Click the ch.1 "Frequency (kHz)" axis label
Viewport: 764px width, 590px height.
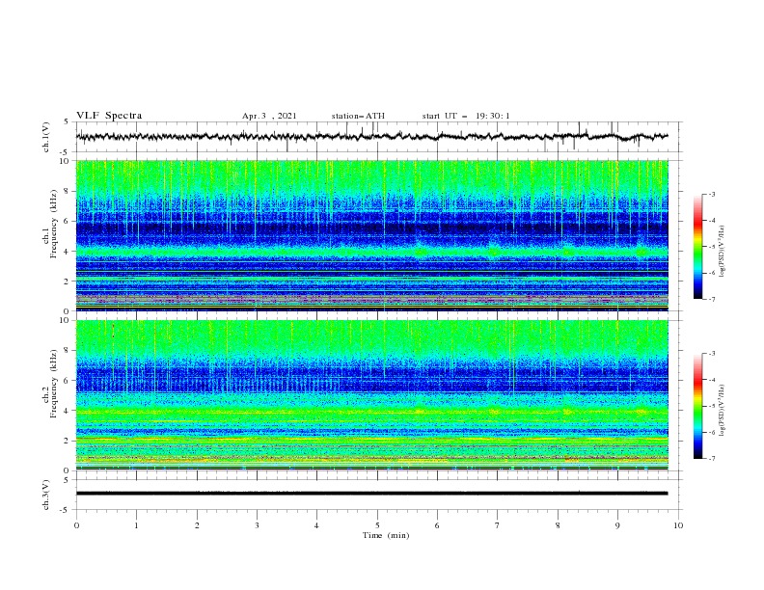[54, 225]
